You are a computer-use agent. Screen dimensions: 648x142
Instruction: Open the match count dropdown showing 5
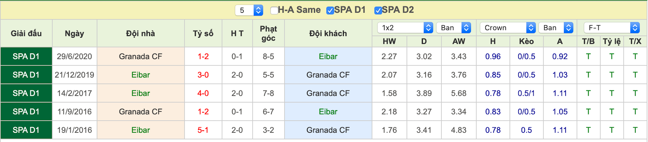coord(249,10)
